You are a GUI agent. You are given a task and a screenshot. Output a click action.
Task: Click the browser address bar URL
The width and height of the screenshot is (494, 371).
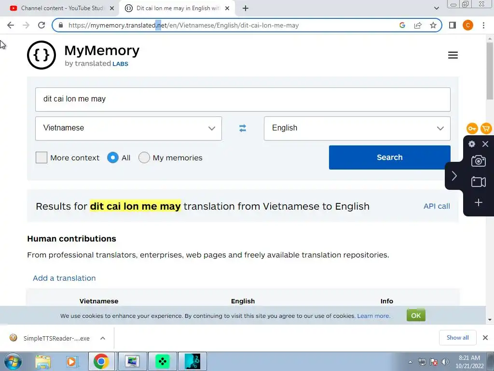pyautogui.click(x=183, y=25)
